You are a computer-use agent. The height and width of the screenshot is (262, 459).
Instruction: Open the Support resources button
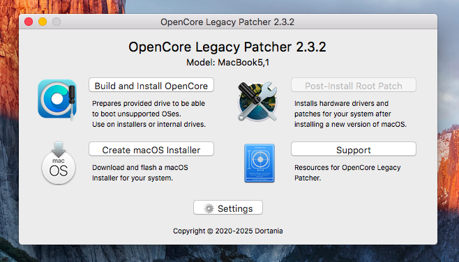pos(354,149)
